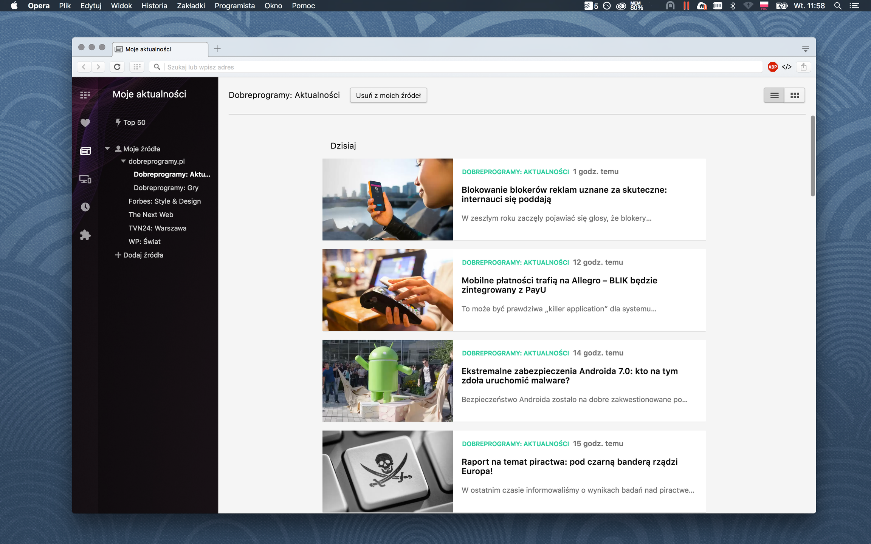The height and width of the screenshot is (544, 871).
Task: Open synced tabs devices sidebar icon
Action: coord(85,179)
